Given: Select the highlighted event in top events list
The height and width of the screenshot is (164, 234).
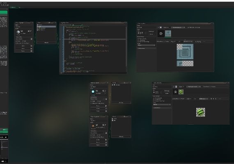Looking at the screenshot, I should coord(46,27).
